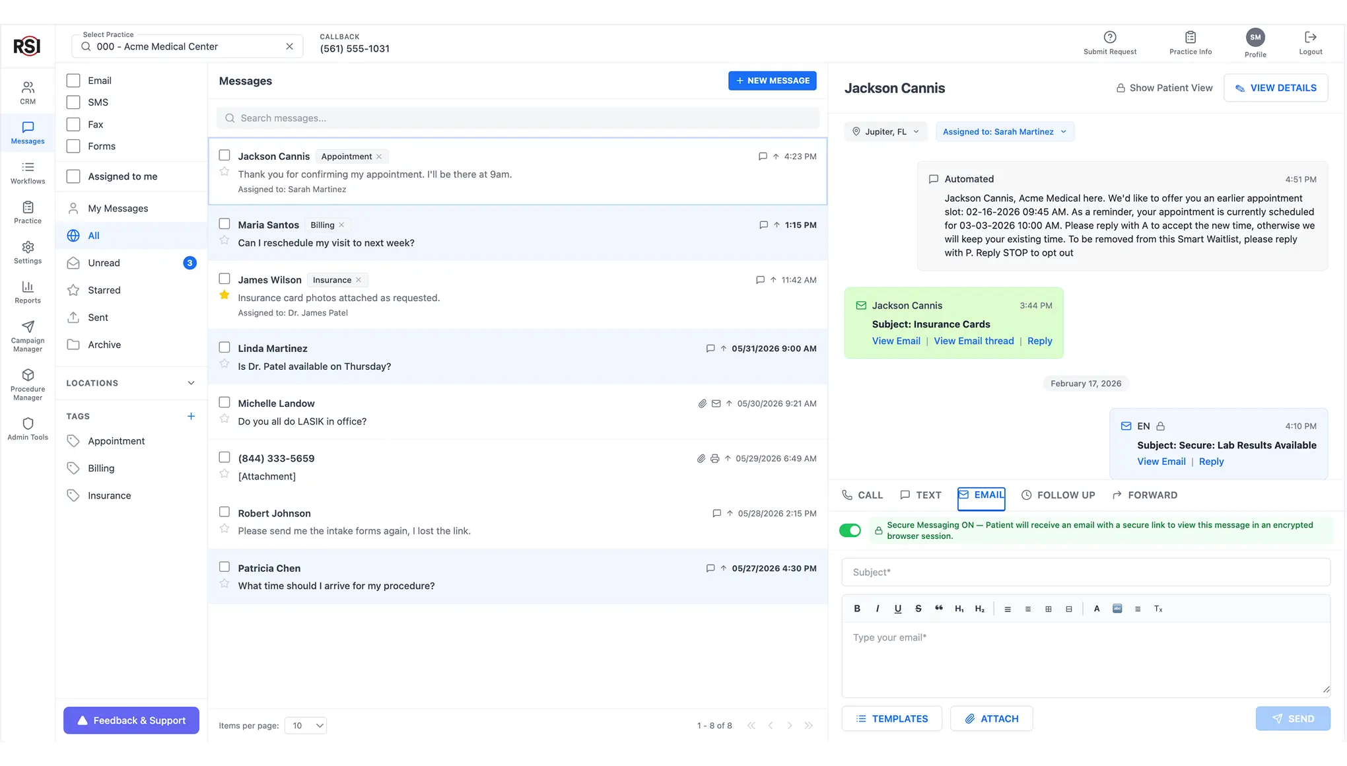
Task: Check the Fax filter checkbox
Action: pos(73,124)
